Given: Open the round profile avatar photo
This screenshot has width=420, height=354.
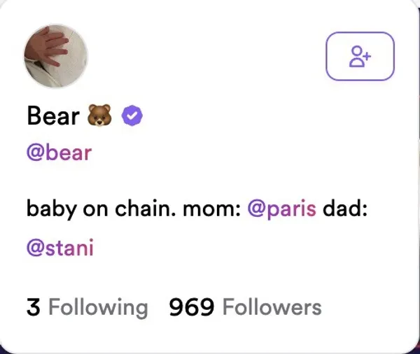Looking at the screenshot, I should point(56,57).
